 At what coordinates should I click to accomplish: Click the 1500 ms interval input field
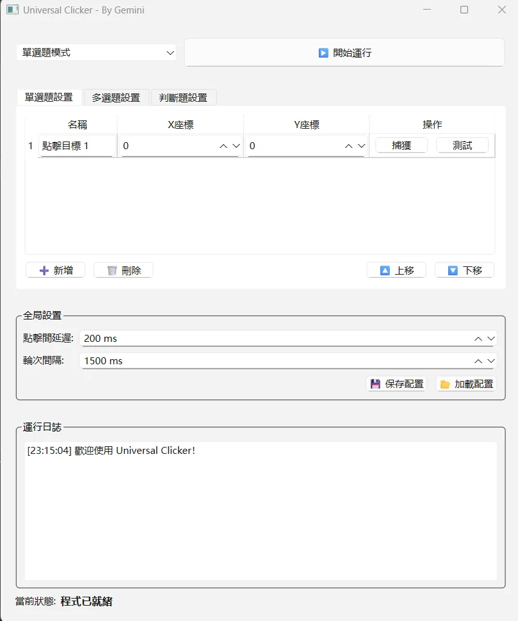pos(256,360)
